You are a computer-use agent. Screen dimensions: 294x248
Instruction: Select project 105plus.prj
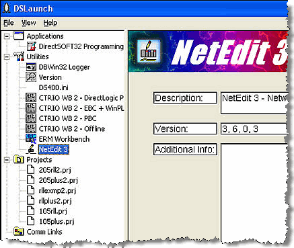57,222
